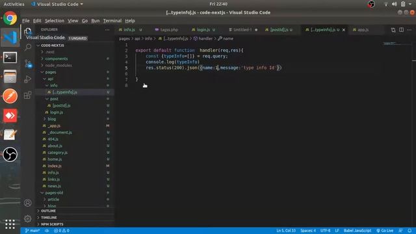Image resolution: width=416 pixels, height=234 pixels.
Task: Open the Terminal menu
Action: point(112,21)
